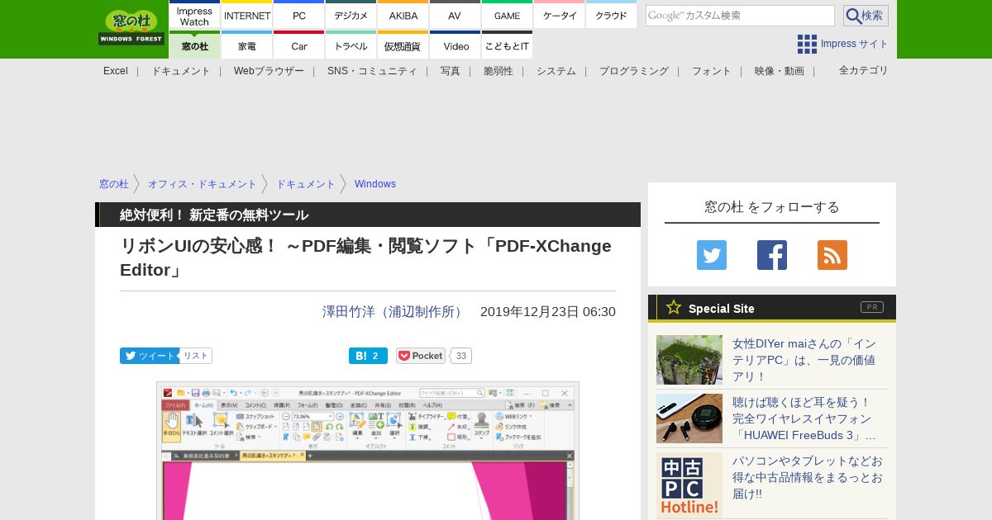Click the 窓の杜 Windows Forest logo

pyautogui.click(x=131, y=27)
